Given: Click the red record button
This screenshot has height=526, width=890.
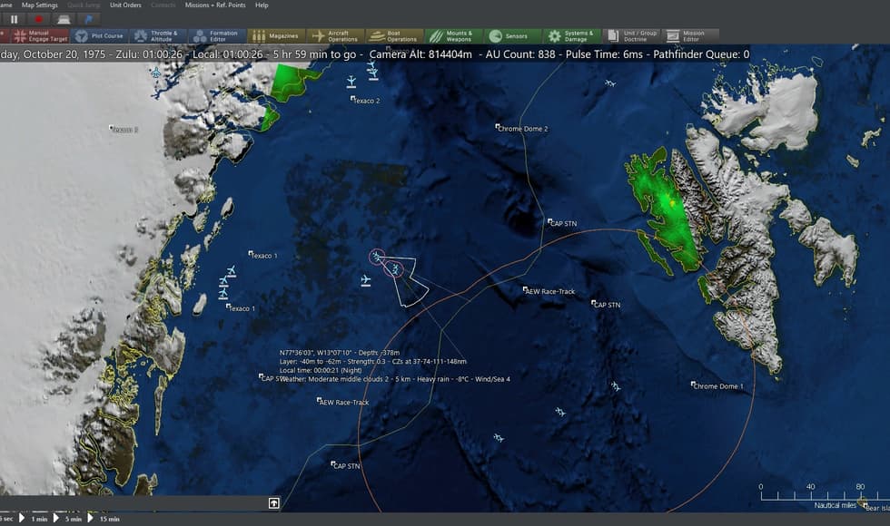Looking at the screenshot, I should pos(38,19).
